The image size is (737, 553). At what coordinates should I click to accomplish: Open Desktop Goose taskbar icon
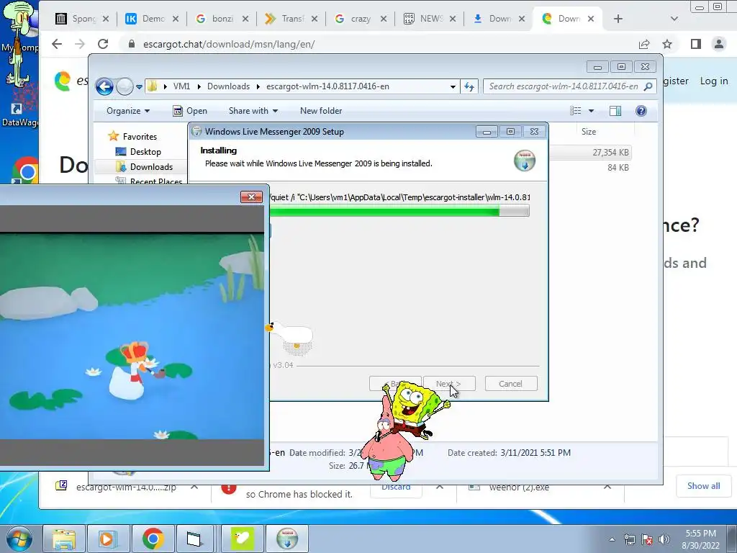(x=243, y=539)
